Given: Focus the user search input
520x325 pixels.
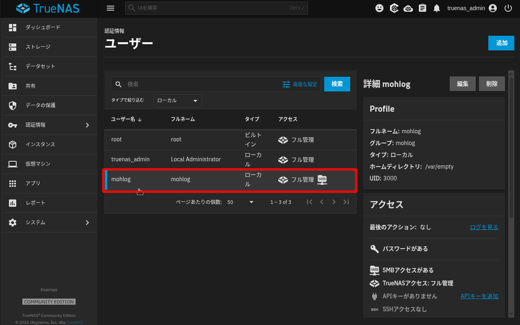Looking at the screenshot, I should [x=203, y=84].
